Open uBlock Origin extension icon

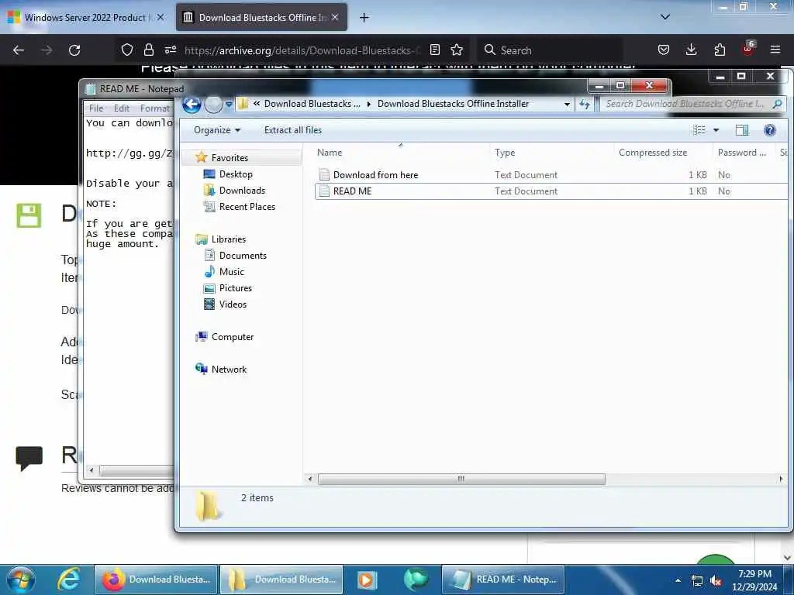click(748, 49)
